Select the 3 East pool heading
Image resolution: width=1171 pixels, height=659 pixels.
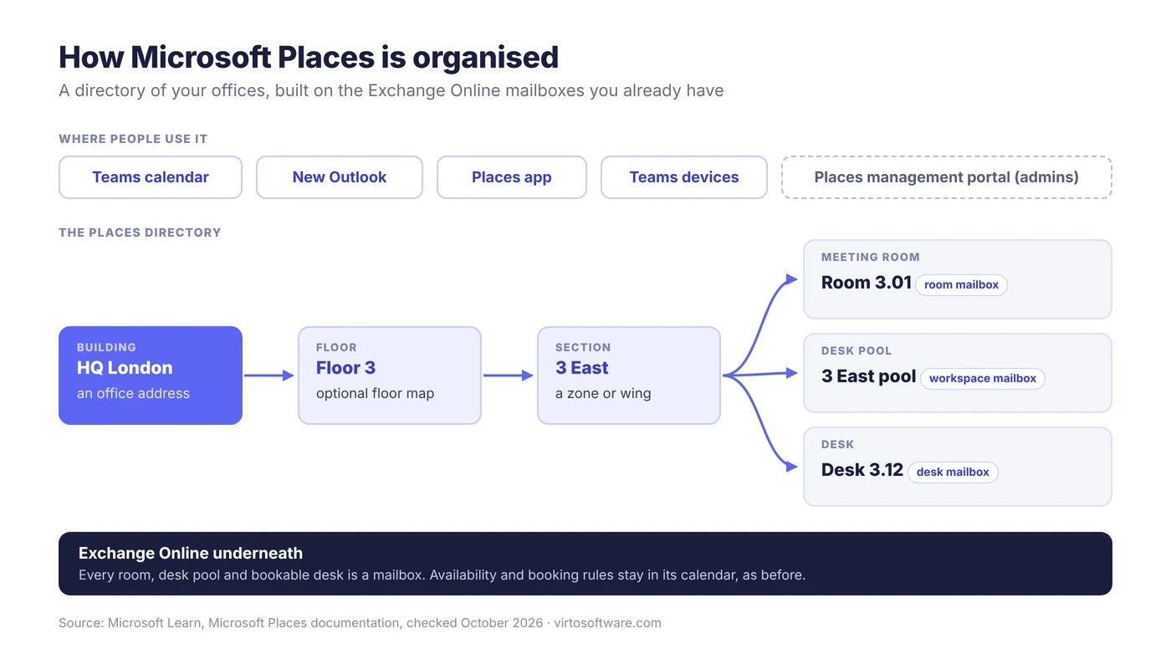coord(868,376)
